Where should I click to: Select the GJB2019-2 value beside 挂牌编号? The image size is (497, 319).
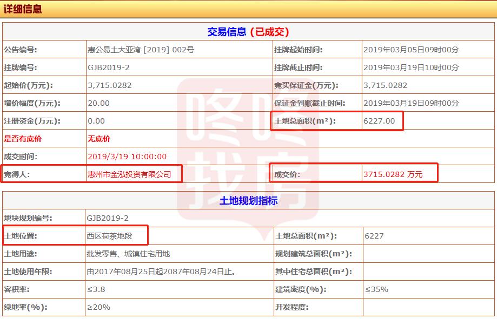(109, 67)
